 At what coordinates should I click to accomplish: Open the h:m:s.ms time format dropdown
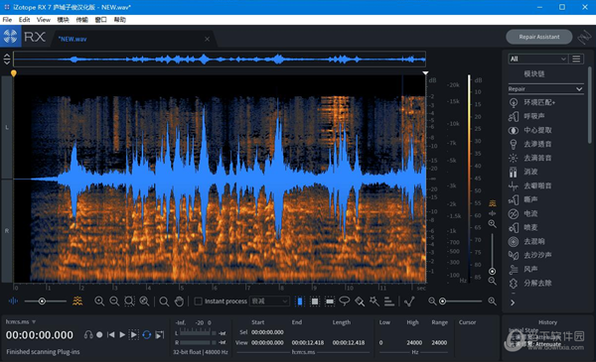[21, 321]
